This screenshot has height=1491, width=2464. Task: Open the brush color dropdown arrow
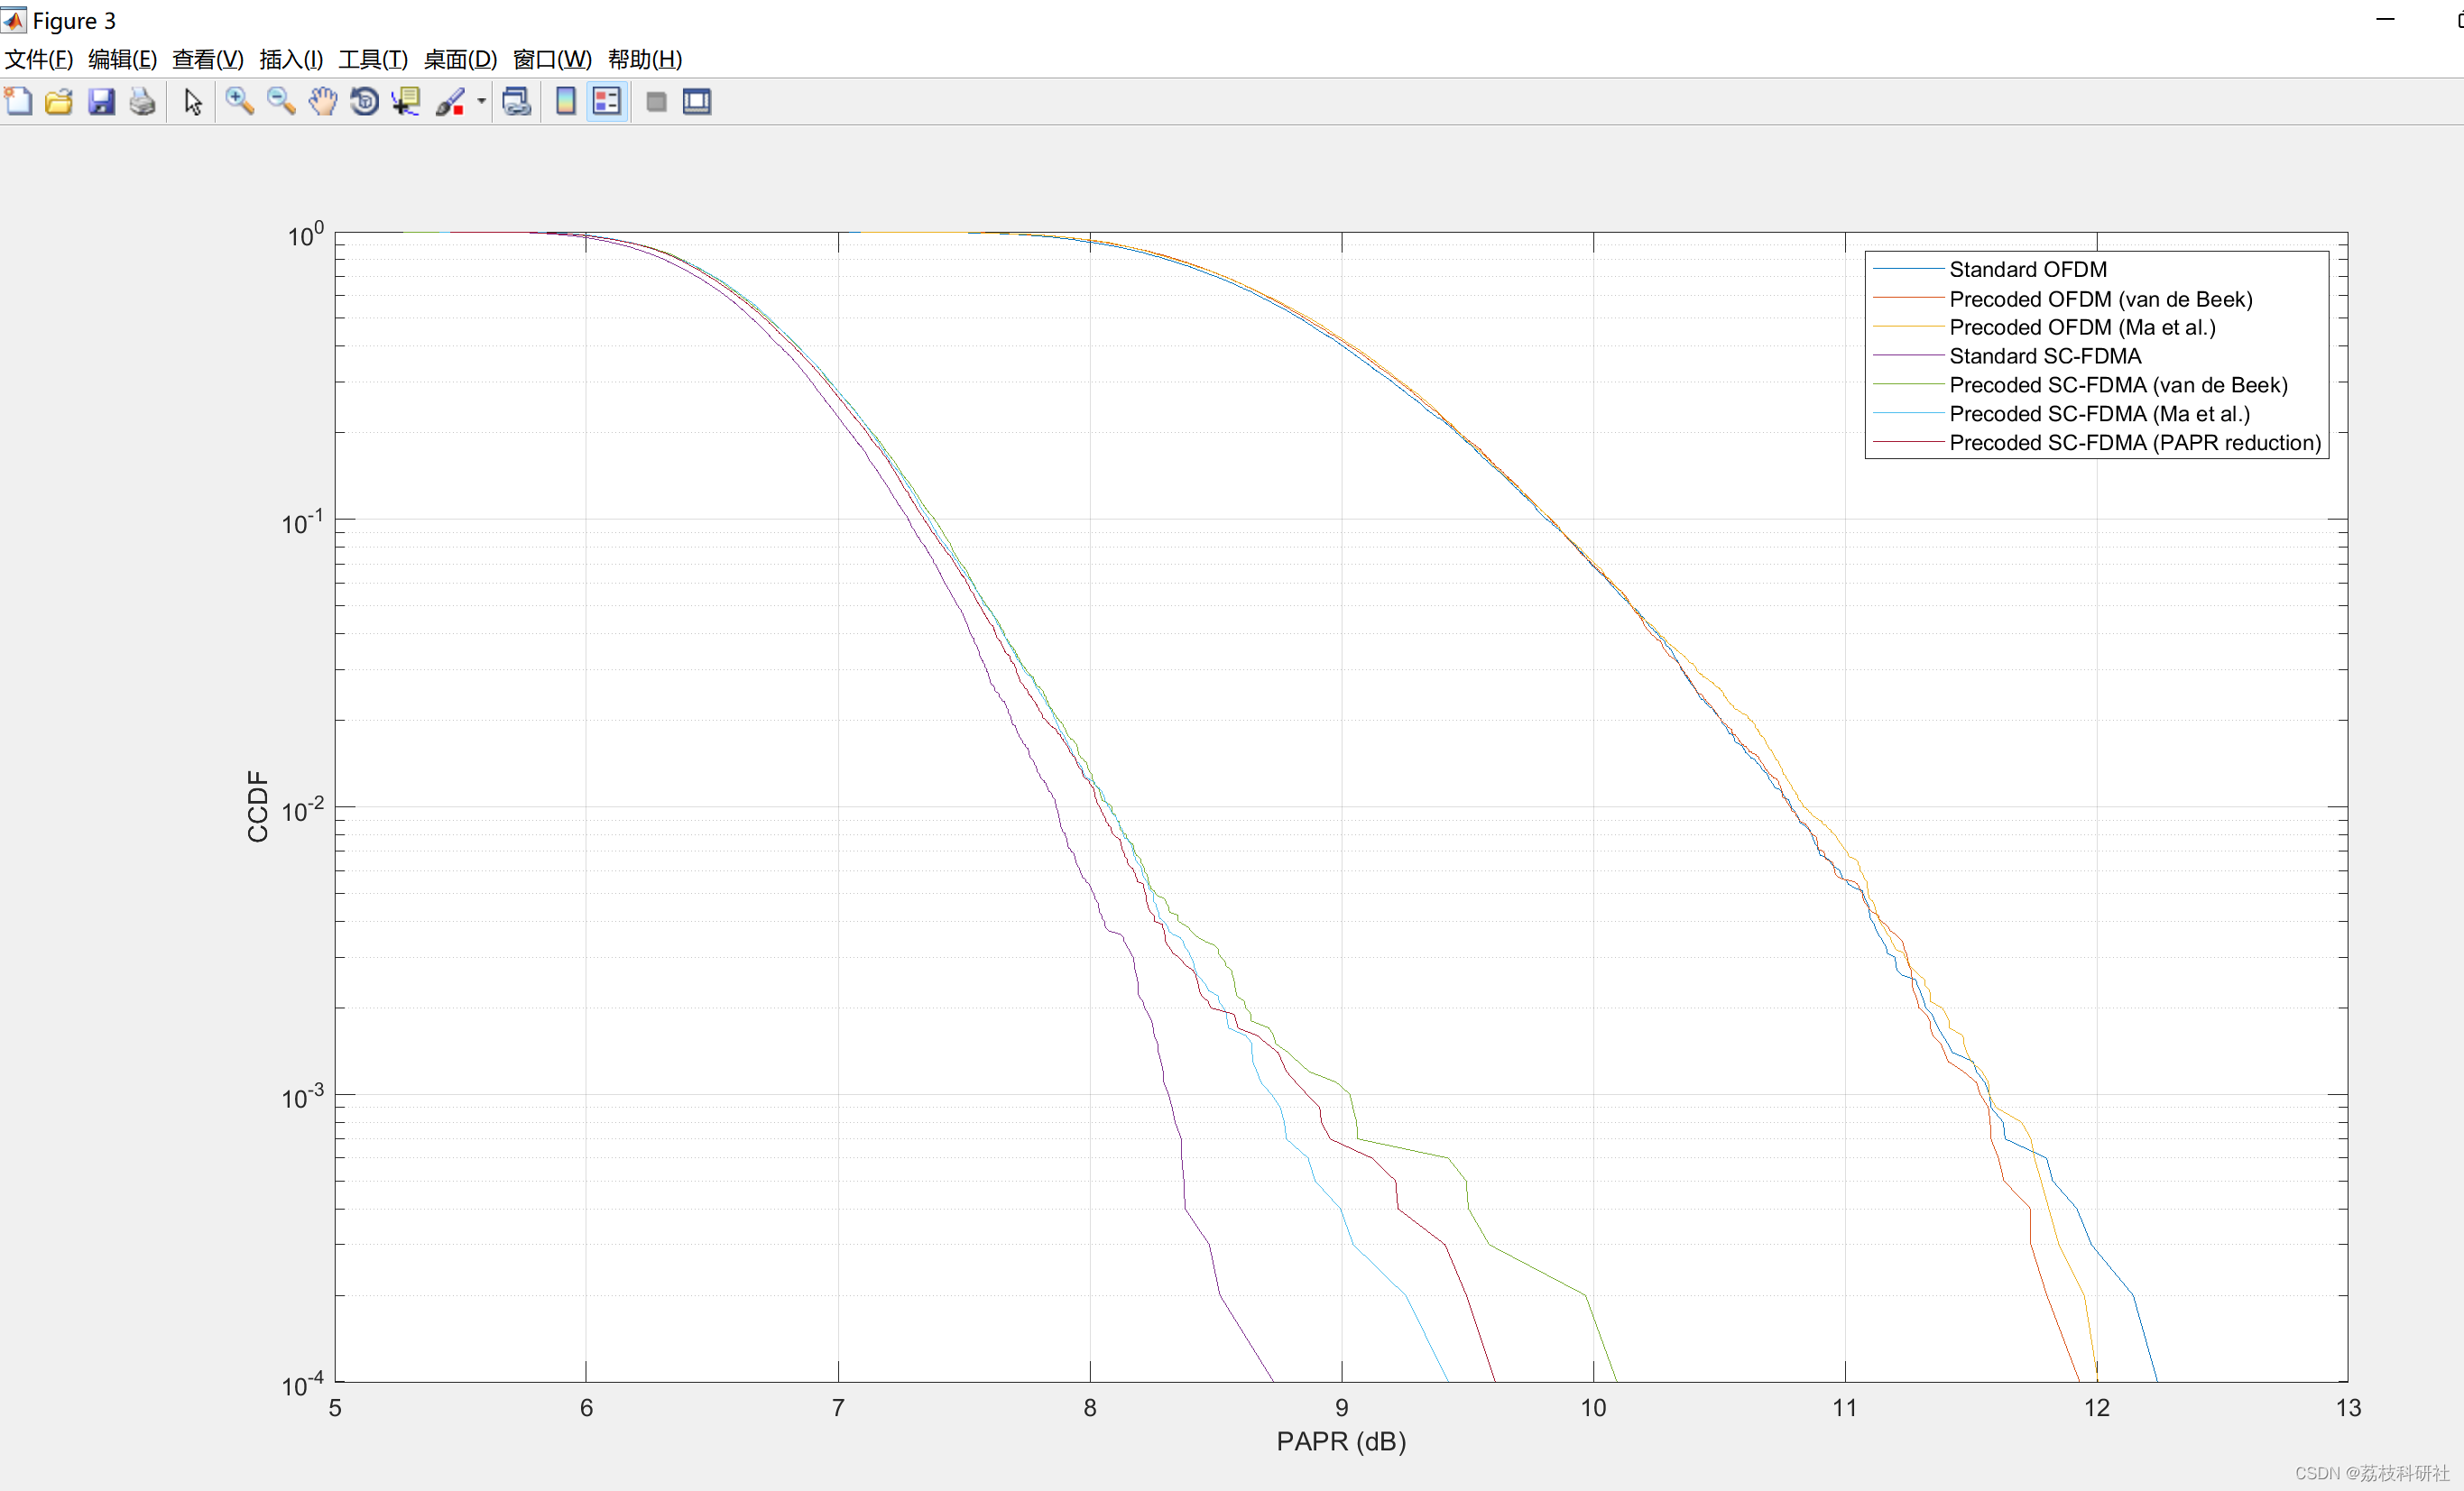(x=481, y=101)
